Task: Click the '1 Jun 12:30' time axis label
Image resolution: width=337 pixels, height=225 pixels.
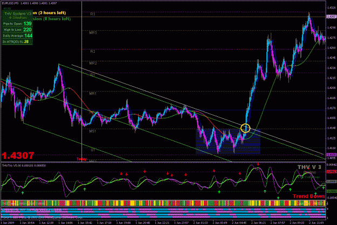Action: [x=46, y=223]
